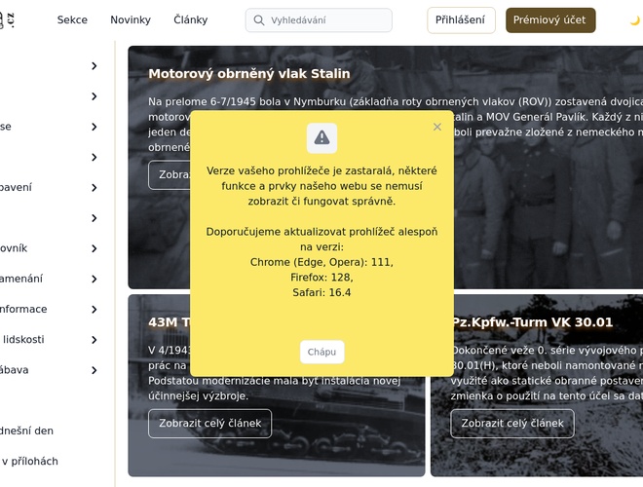The image size is (643, 487).
Task: Expand the sidebar item ending in "amenání"
Action: (x=95, y=279)
